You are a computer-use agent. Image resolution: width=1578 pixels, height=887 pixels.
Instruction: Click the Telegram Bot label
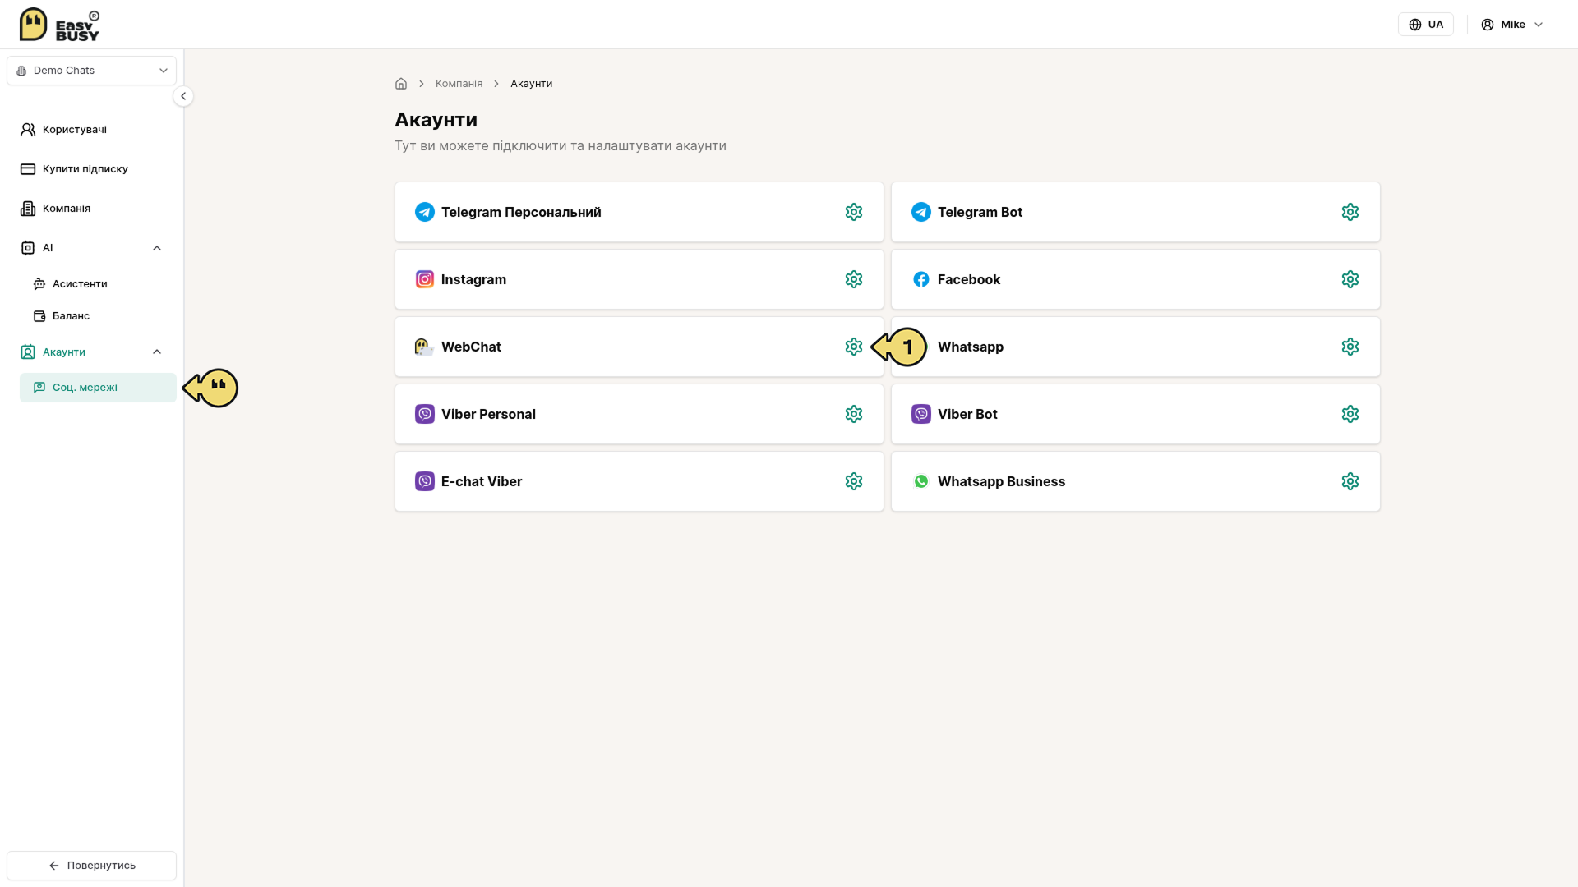click(x=980, y=212)
